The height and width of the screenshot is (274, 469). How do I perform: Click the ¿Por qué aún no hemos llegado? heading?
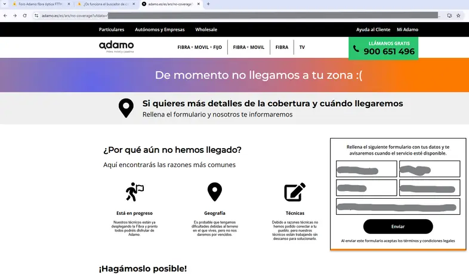pos(172,150)
